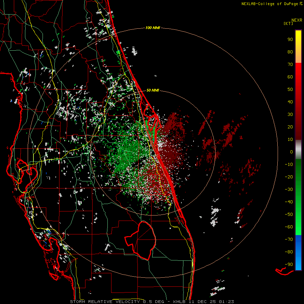304x304 pixels.
Task: Click the -10 value on the velocity scale
Action: coord(289,164)
